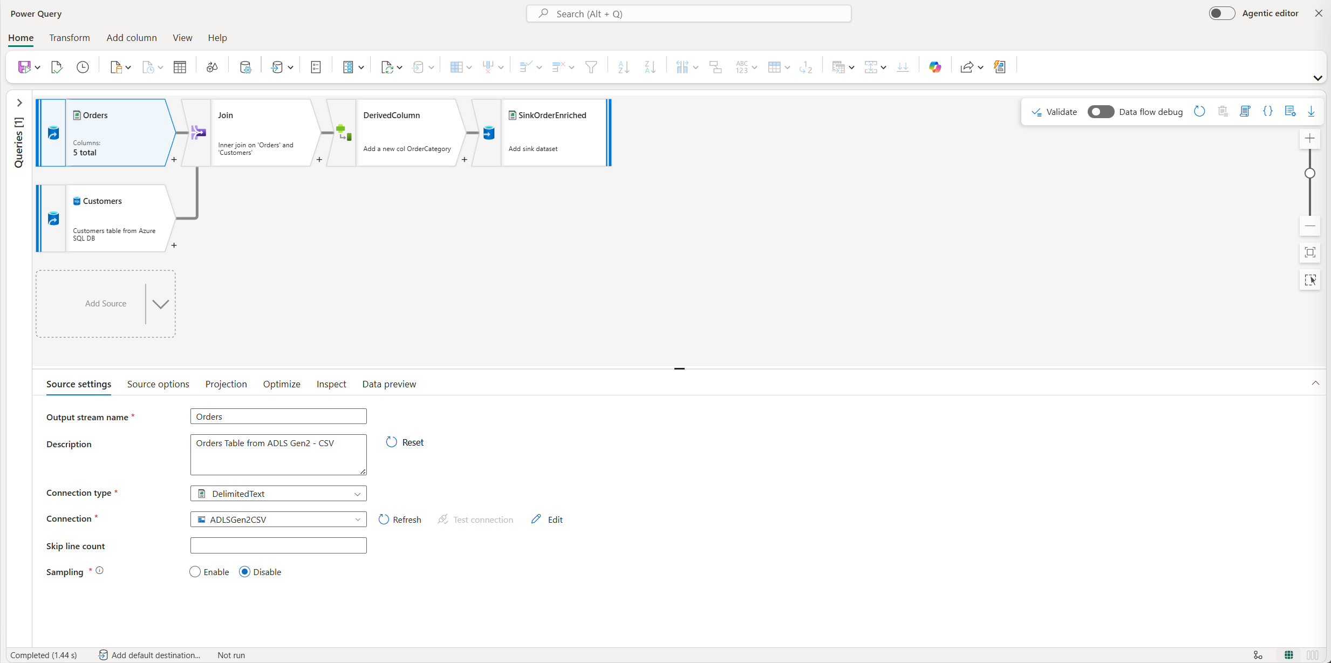Click the Search (Alt + Q) box
Screen dimensions: 1331x663
pyautogui.click(x=688, y=13)
